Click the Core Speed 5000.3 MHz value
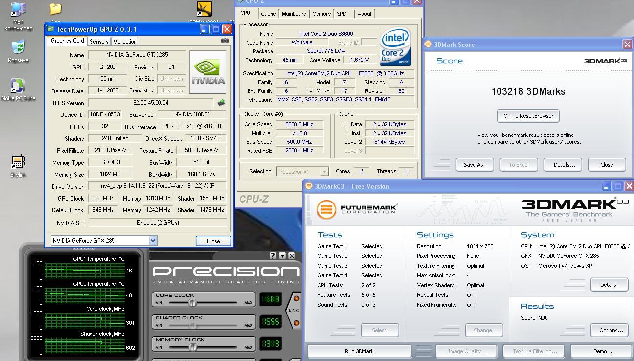This screenshot has height=361, width=634. coord(299,124)
